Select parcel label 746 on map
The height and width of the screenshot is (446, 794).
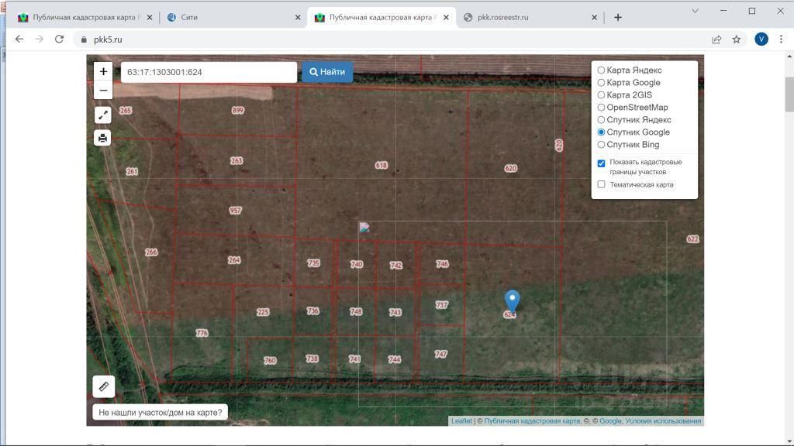tap(442, 264)
